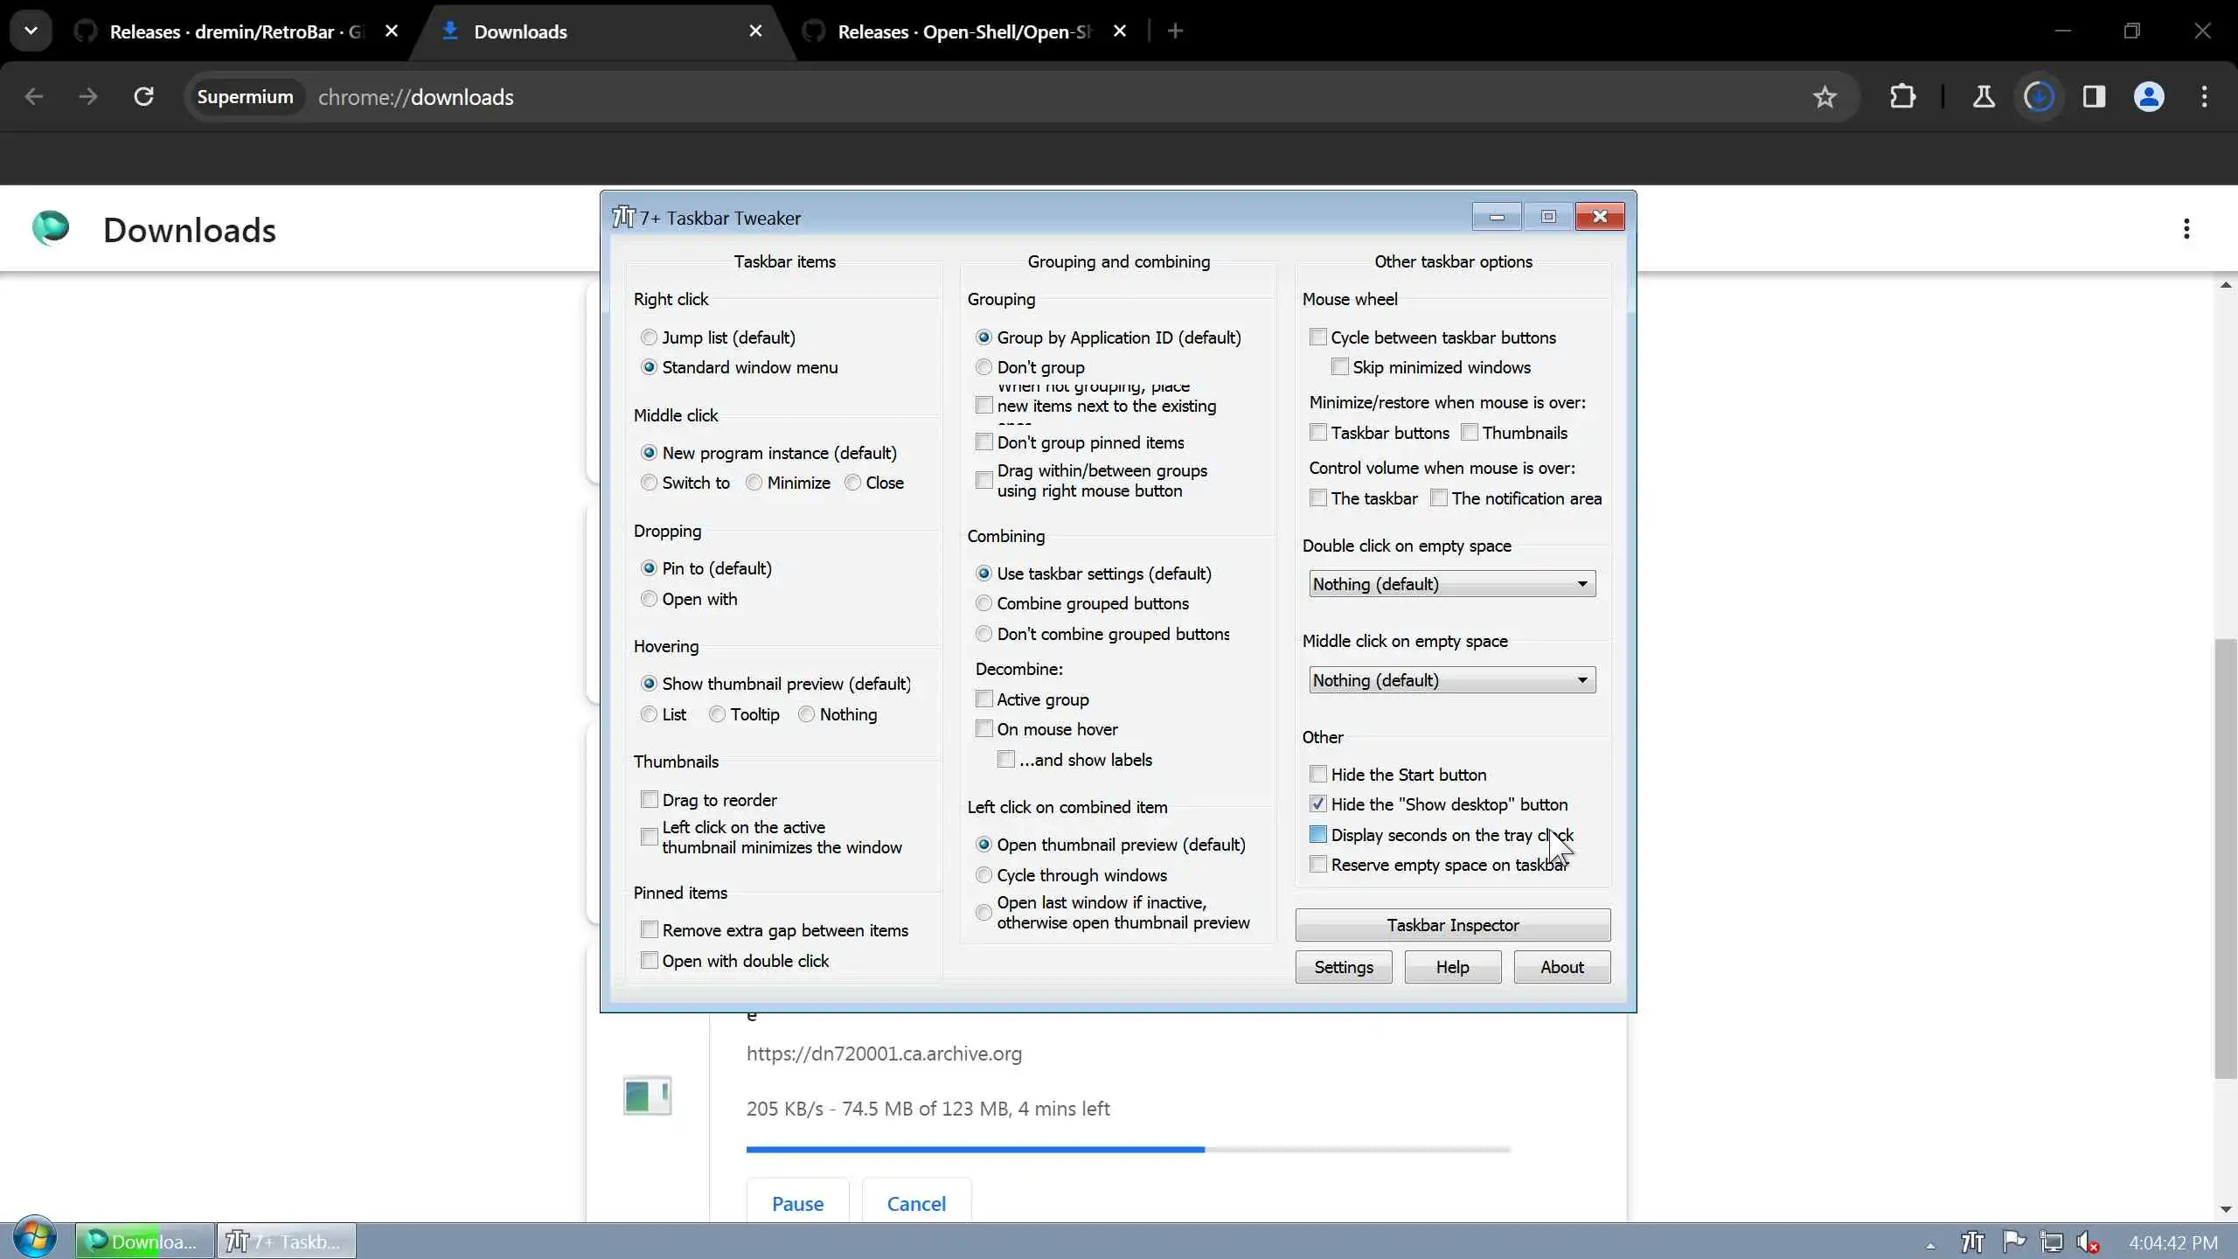
Task: Expand Double click on empty space dropdown
Action: [1451, 584]
